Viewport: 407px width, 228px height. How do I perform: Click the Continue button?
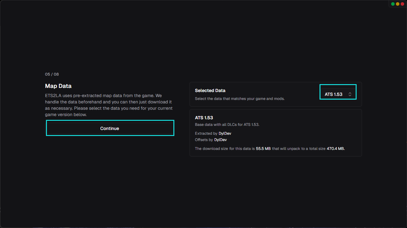click(110, 128)
